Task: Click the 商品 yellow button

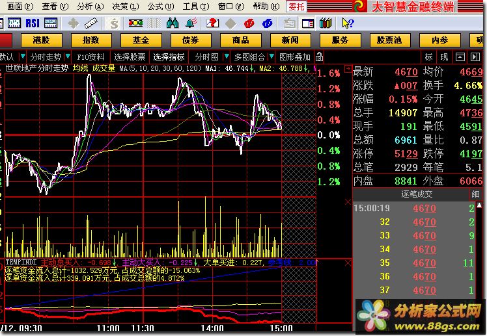Action: click(240, 40)
